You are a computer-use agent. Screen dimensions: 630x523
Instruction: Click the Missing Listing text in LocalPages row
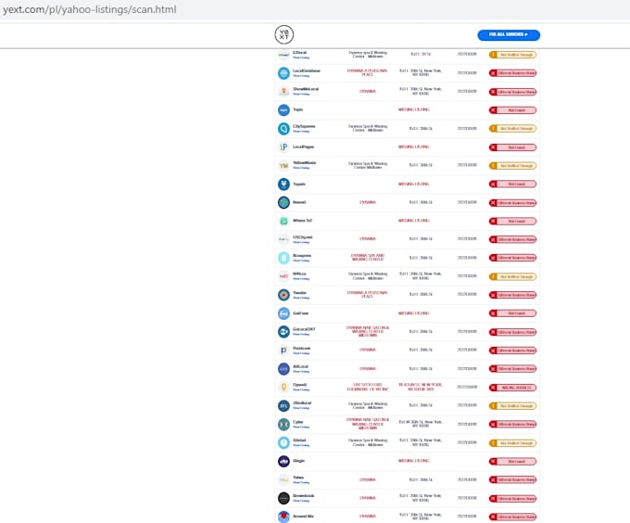pyautogui.click(x=414, y=147)
